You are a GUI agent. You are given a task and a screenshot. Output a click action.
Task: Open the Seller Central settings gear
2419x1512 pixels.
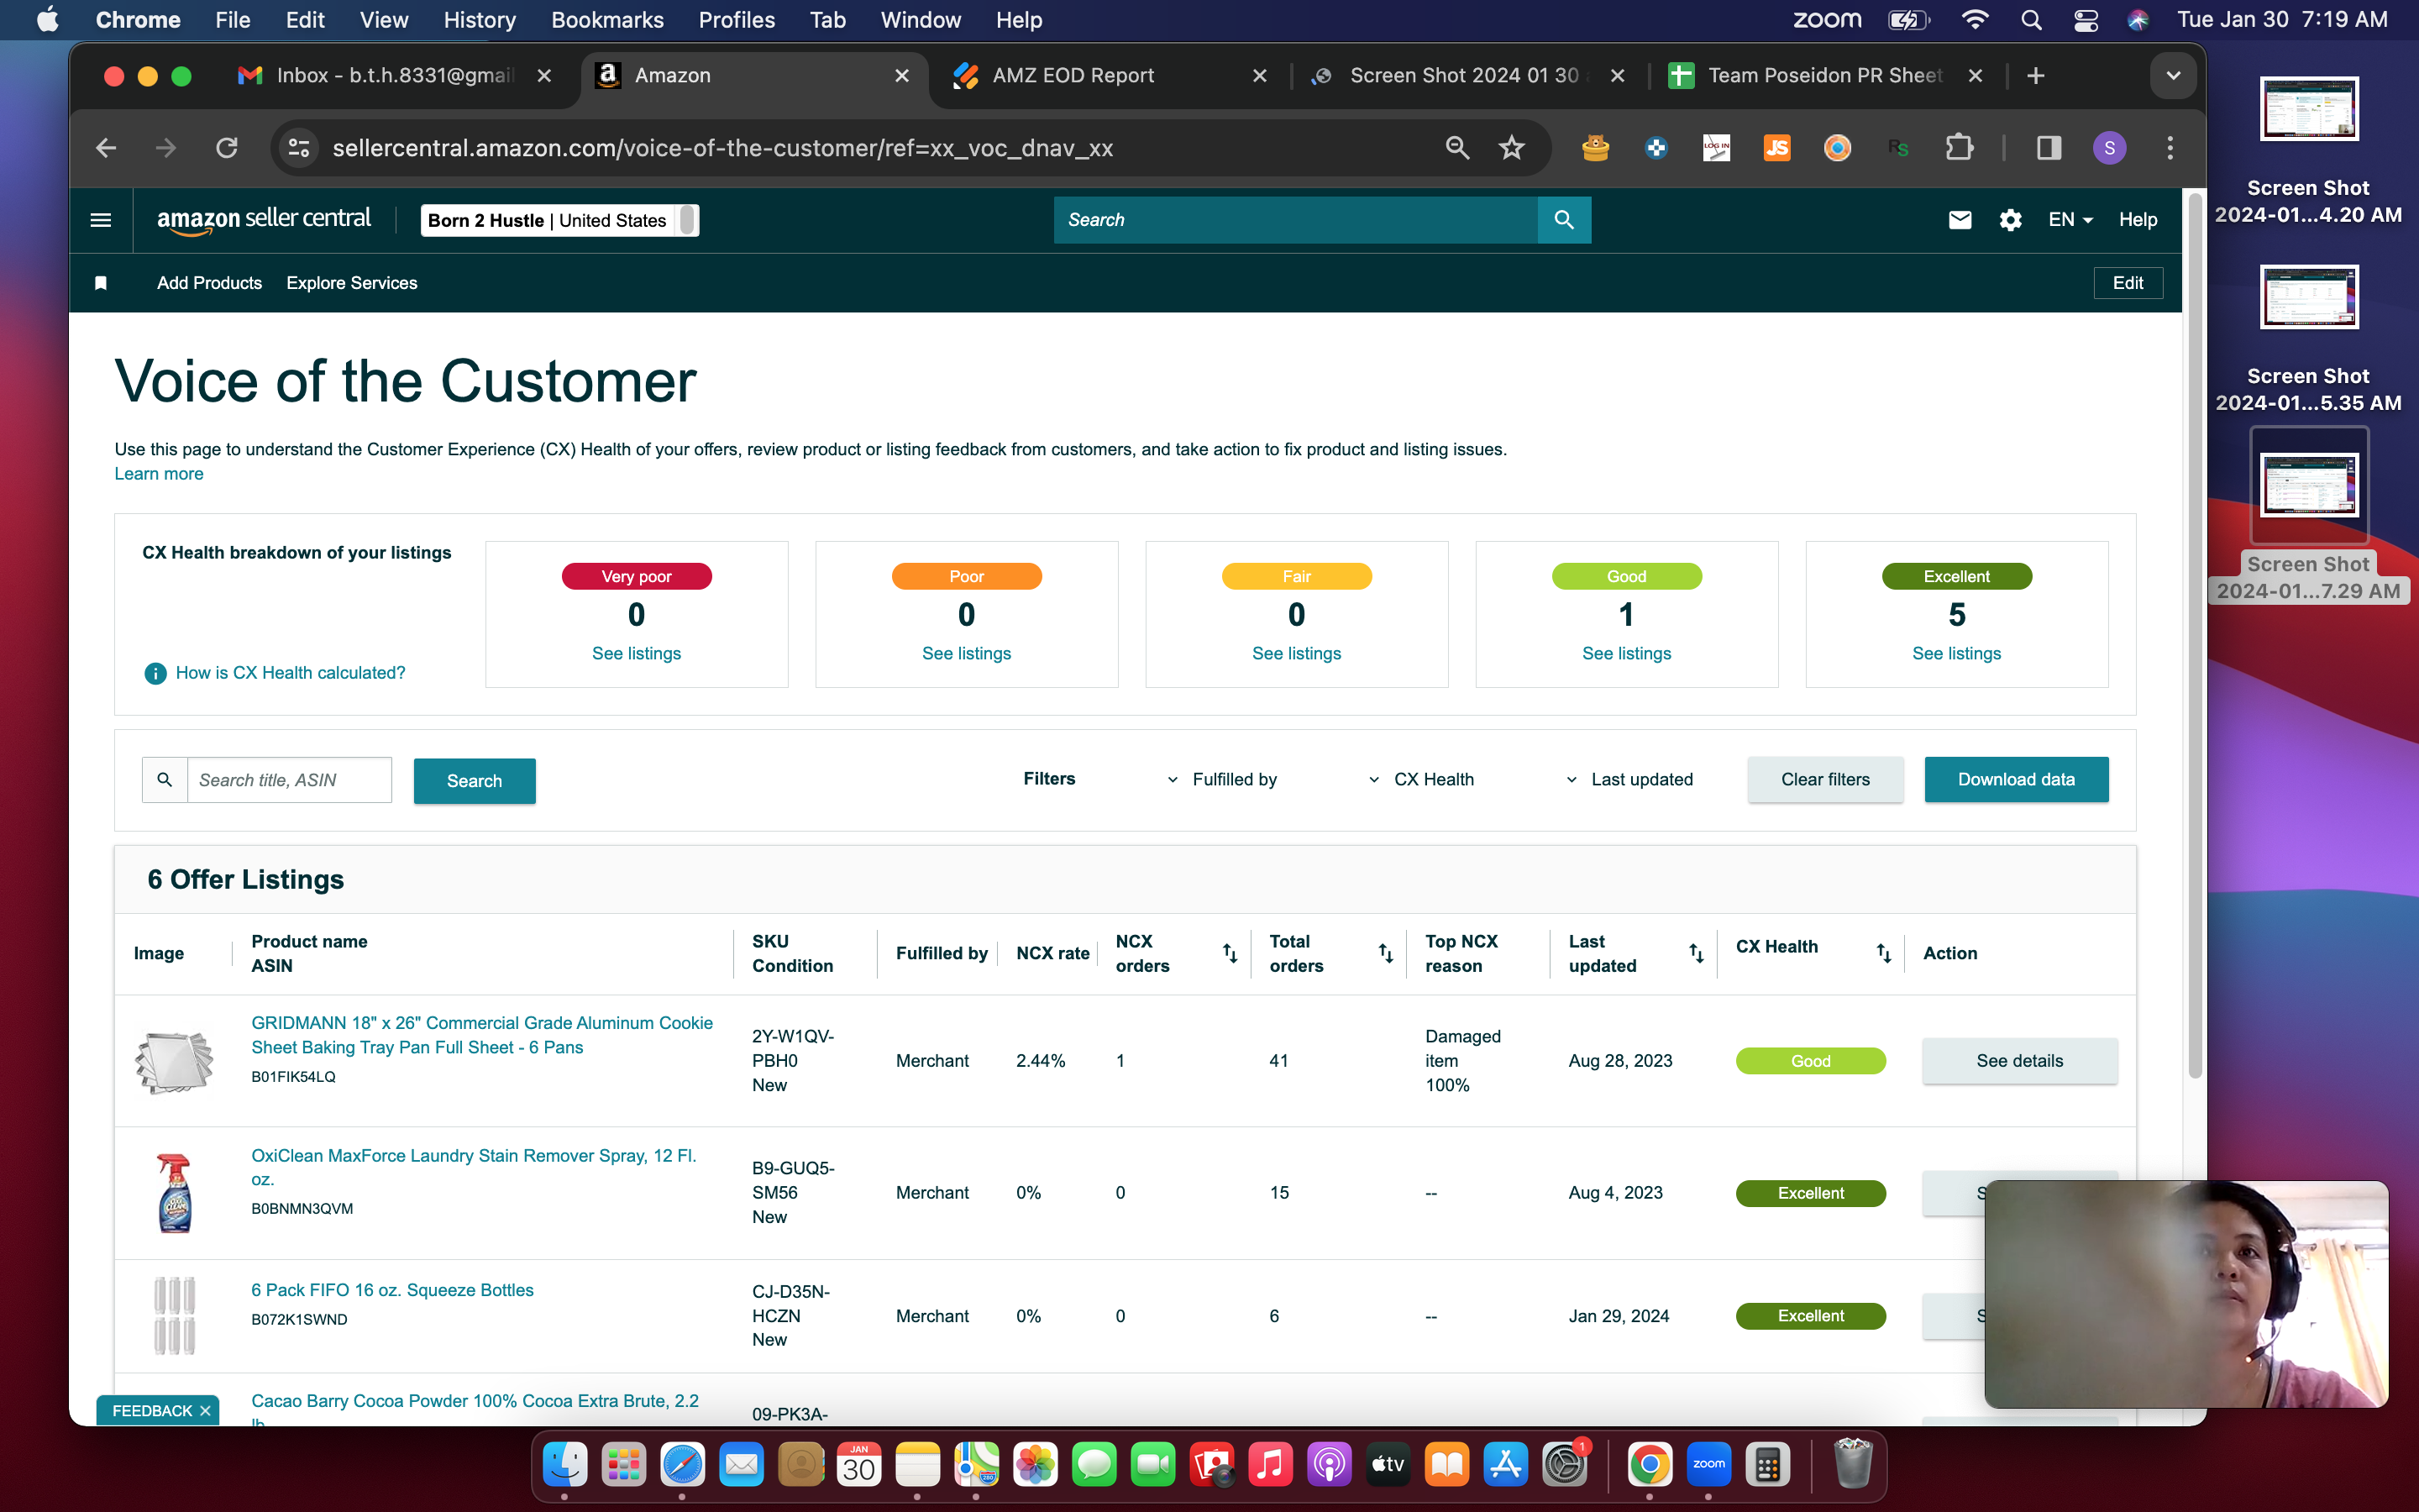pos(2010,220)
